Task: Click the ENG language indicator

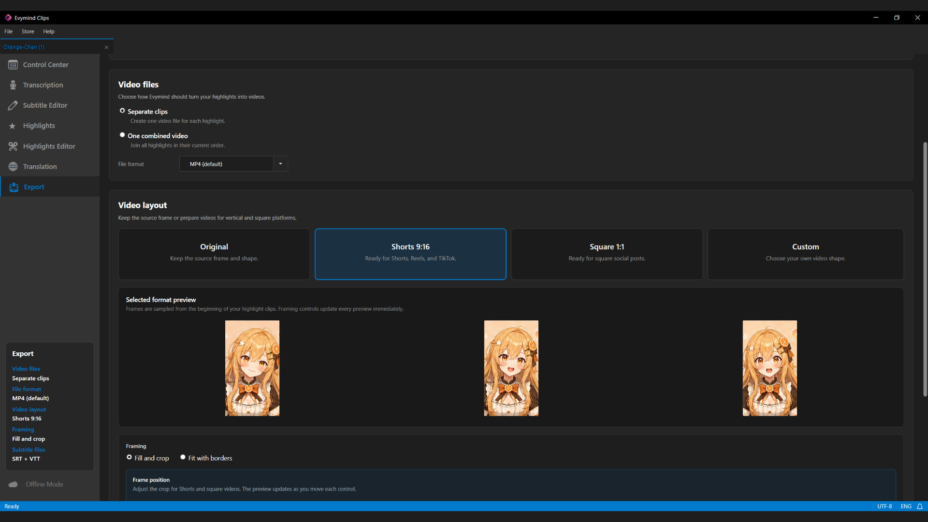Action: coord(906,507)
